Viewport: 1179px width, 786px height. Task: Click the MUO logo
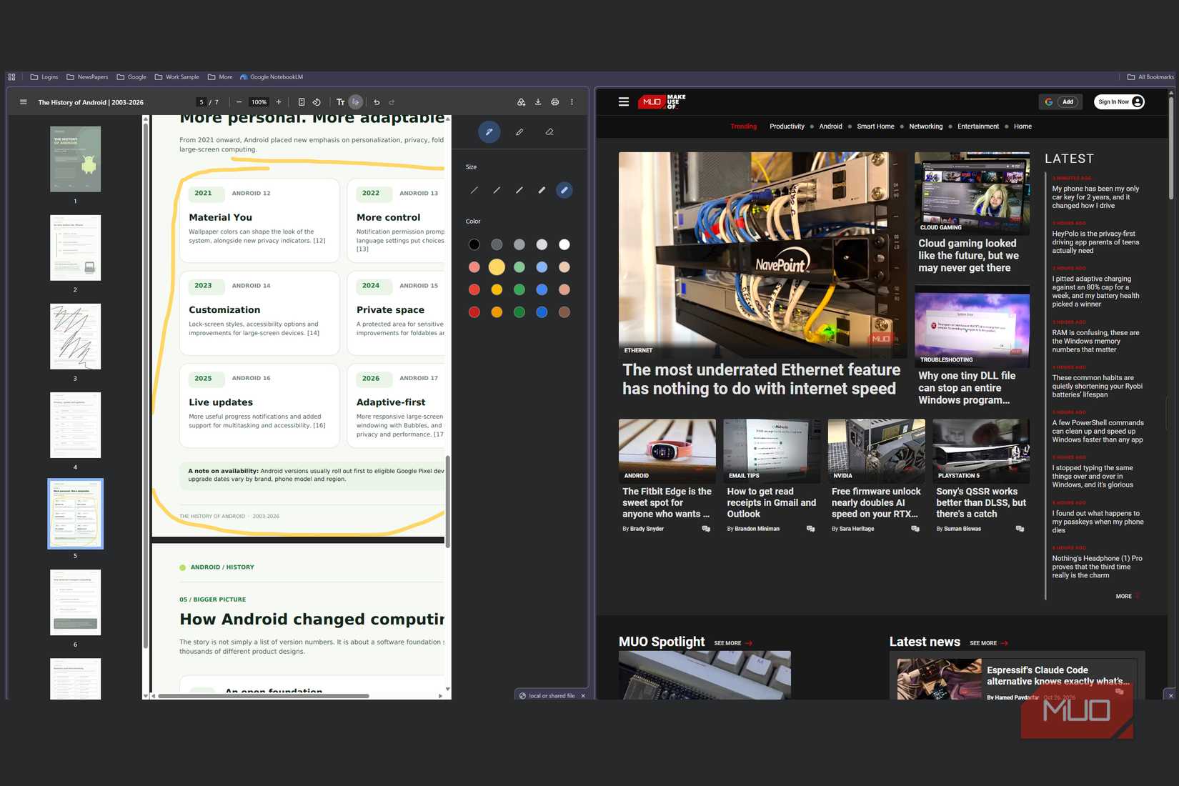pos(662,102)
